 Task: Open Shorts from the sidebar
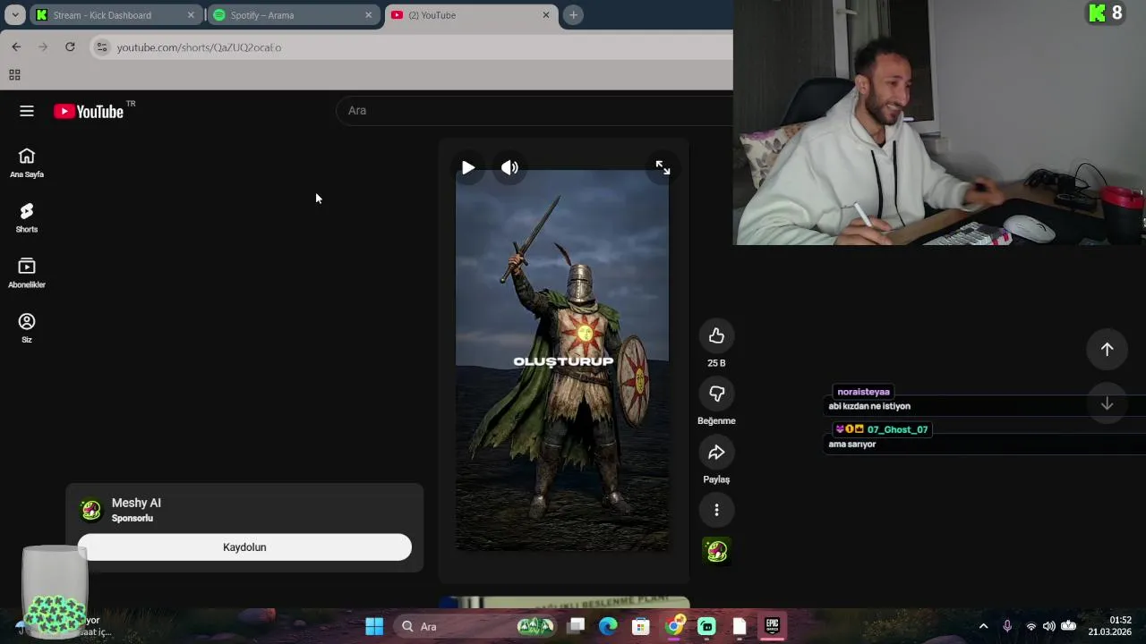[27, 217]
